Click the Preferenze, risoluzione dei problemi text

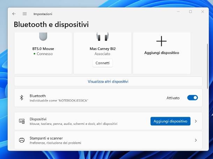tap(56, 143)
